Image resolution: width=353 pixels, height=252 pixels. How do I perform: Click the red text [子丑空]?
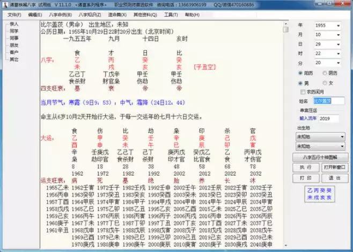pos(205,67)
